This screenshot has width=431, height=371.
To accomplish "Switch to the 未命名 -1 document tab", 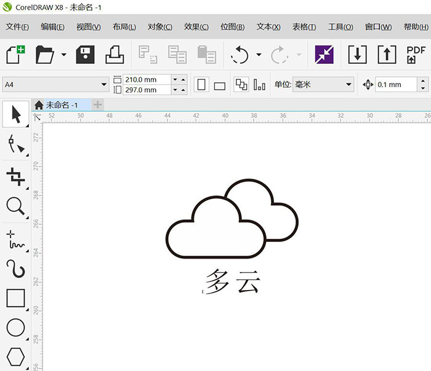I will click(62, 105).
